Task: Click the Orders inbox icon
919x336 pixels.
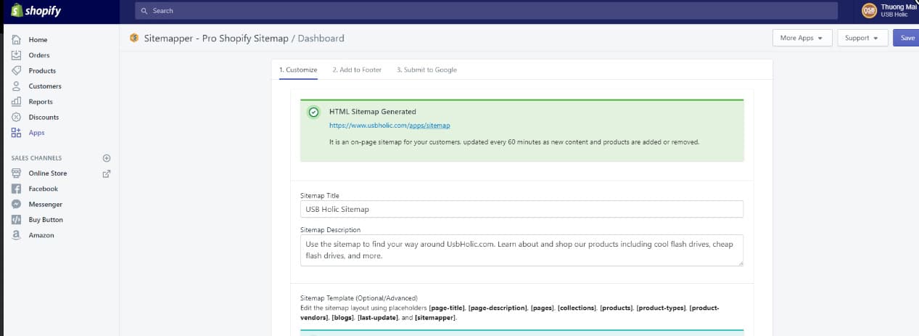Action: coord(17,55)
